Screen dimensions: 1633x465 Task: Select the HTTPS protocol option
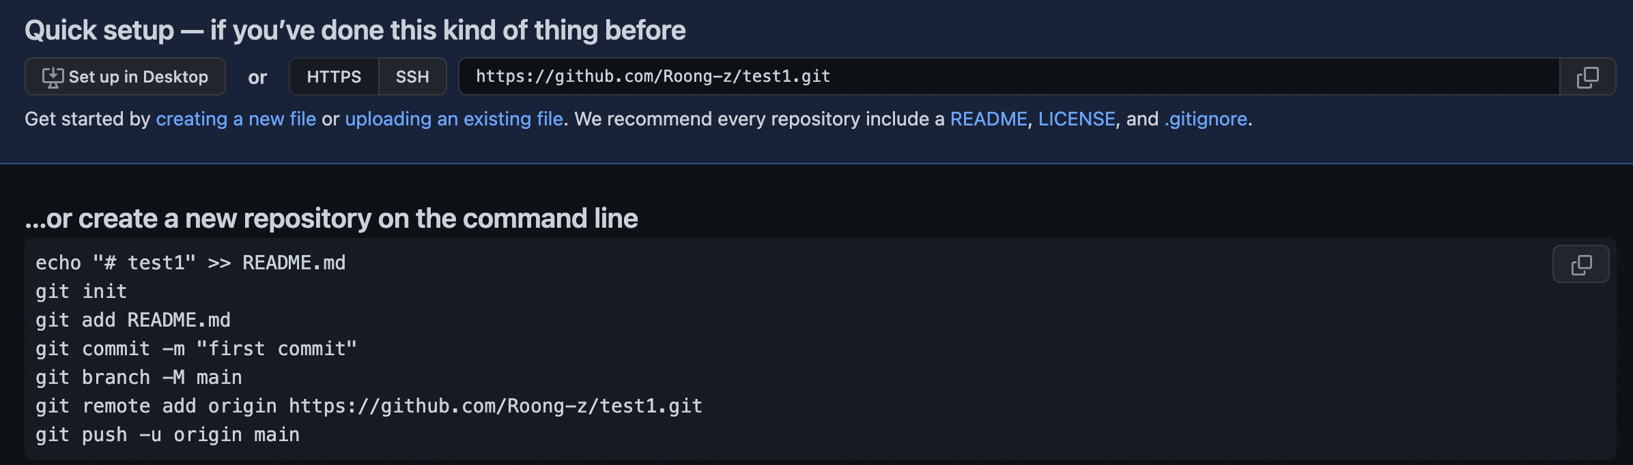(334, 77)
